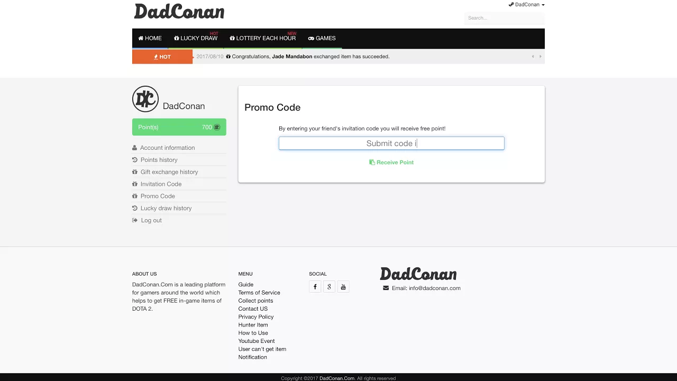The image size is (677, 381).
Task: Click the Facebook social icon in footer
Action: 315,287
